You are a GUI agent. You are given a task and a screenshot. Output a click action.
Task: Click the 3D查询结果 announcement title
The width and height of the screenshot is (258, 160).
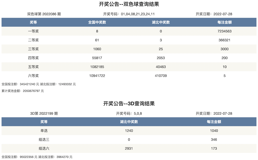[x=129, y=104]
